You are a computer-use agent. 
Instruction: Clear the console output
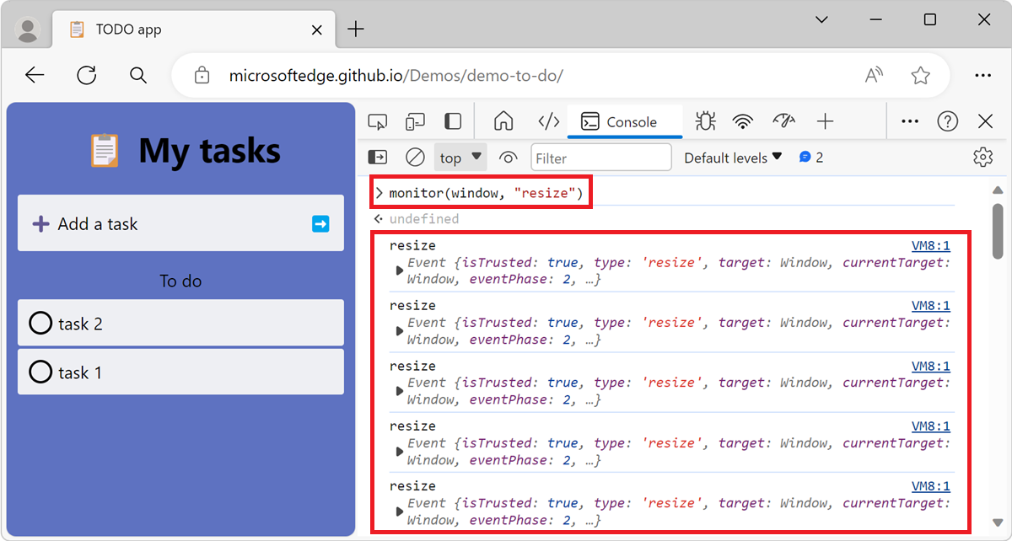[415, 158]
